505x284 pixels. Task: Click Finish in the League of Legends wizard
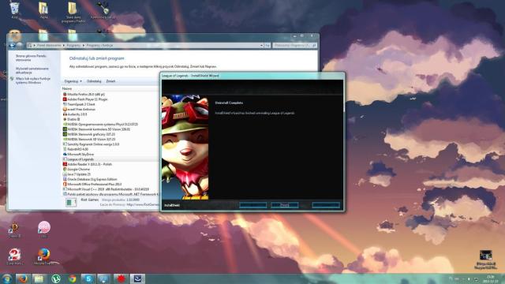[x=284, y=205]
